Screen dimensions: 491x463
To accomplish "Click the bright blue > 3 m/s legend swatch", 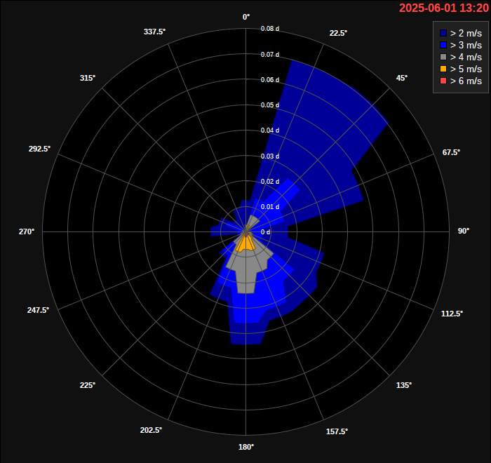I will pos(443,45).
